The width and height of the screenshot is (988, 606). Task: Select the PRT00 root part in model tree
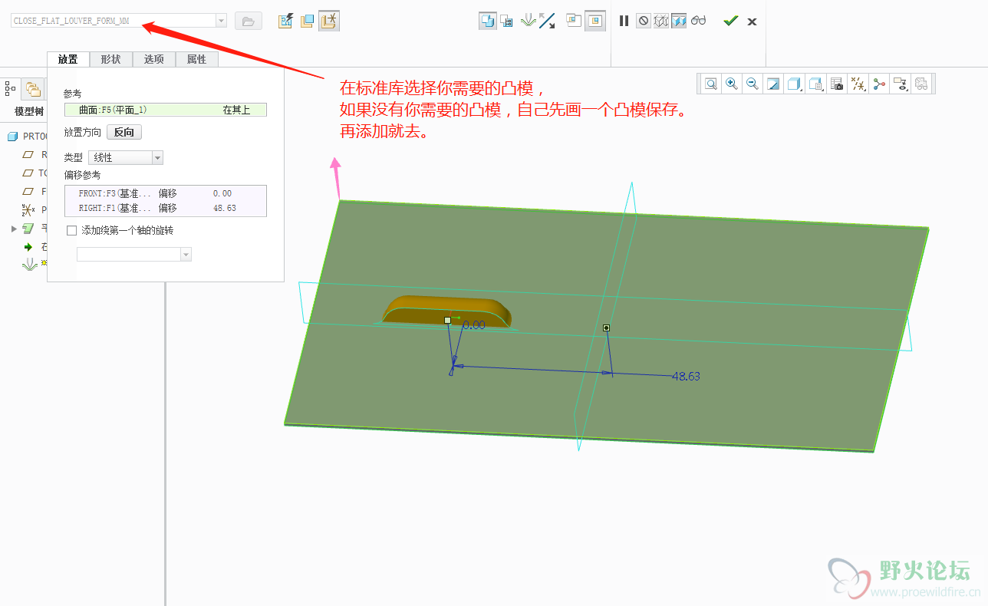pyautogui.click(x=27, y=136)
